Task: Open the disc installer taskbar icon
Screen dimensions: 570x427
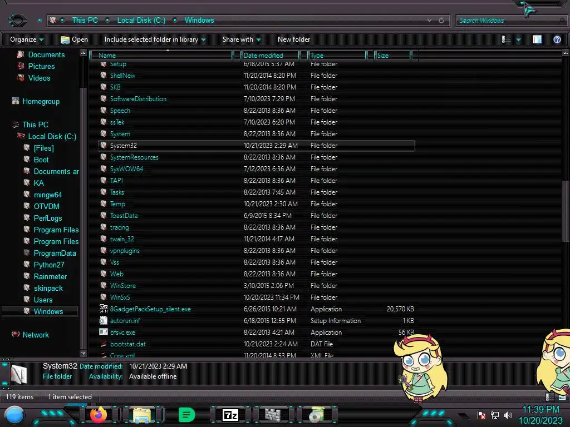Action: pos(317,415)
